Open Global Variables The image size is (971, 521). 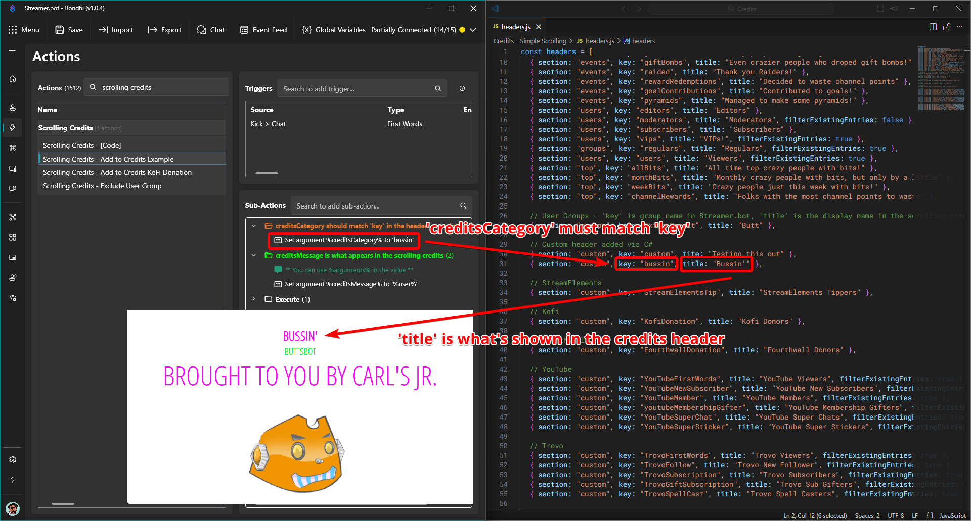click(334, 30)
